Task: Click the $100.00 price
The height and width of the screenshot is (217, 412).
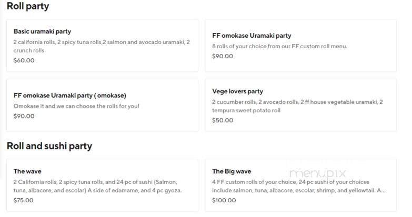Action: tap(224, 200)
